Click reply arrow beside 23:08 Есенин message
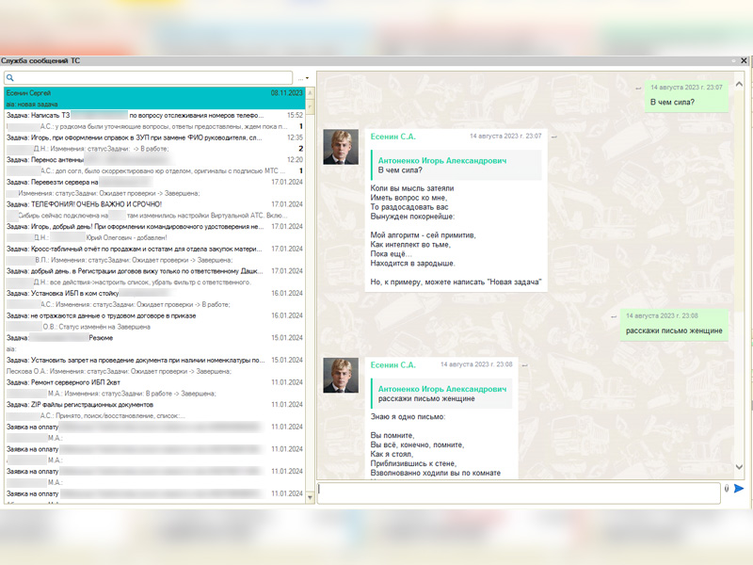The image size is (753, 565). [524, 364]
